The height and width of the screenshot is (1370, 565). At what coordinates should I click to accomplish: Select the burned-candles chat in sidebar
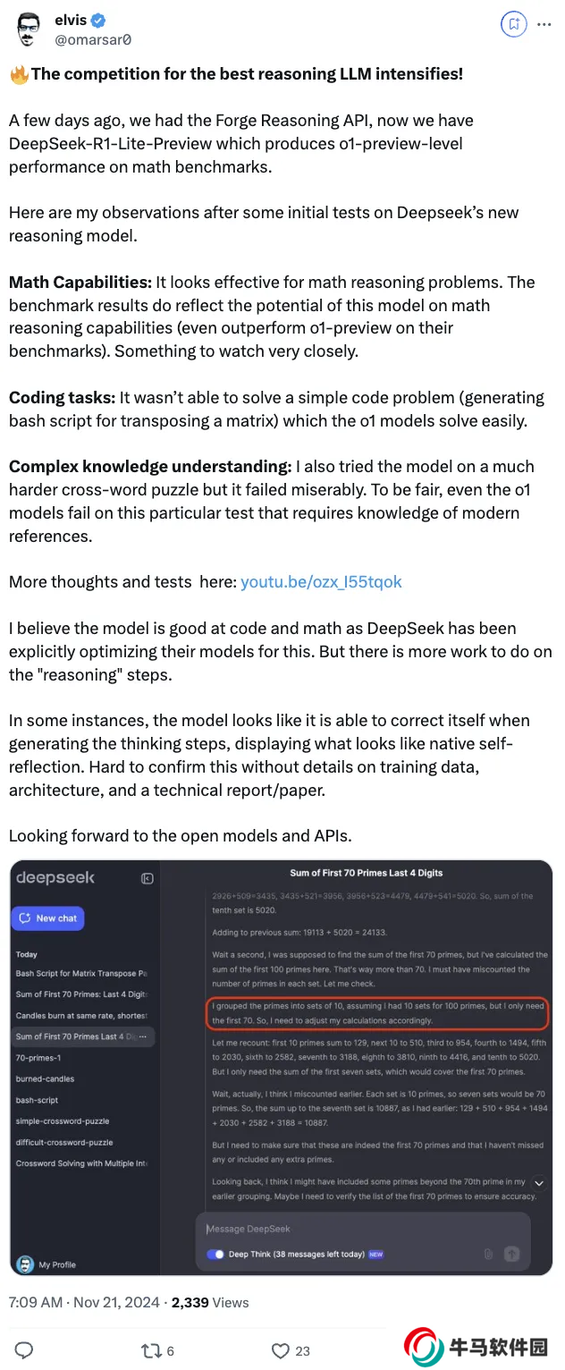(x=45, y=1078)
